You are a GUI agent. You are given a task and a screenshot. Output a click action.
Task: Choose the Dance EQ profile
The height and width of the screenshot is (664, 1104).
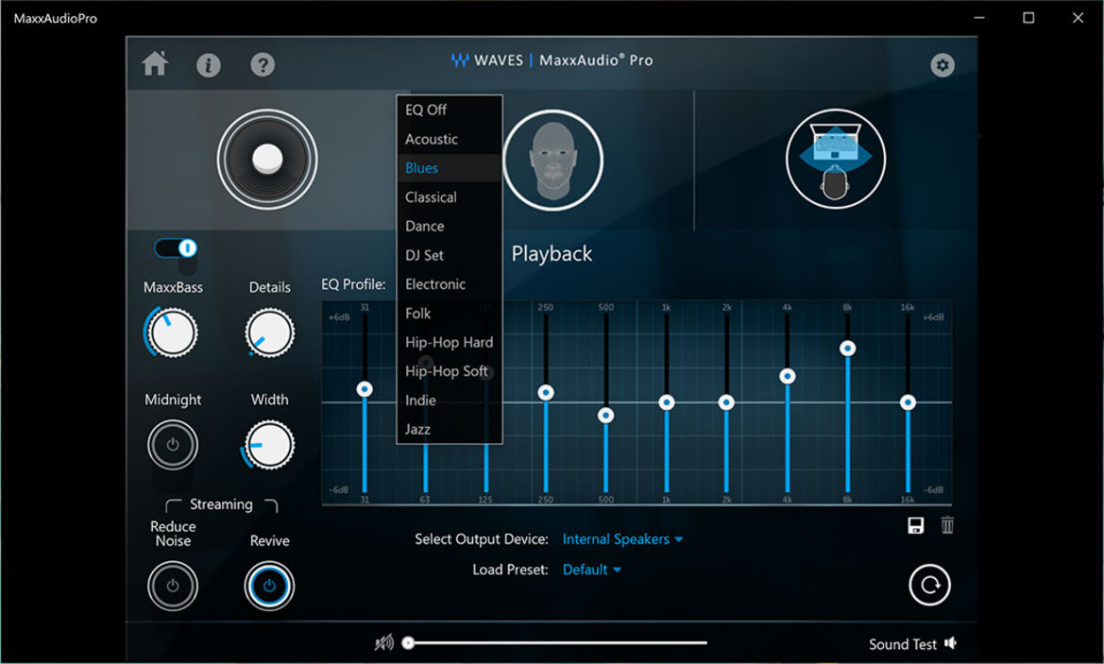tap(450, 226)
